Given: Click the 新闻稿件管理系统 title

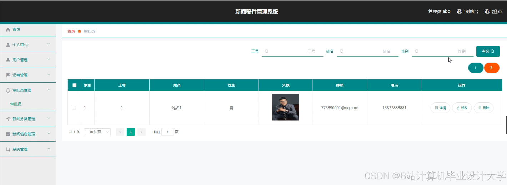Looking at the screenshot, I should tap(257, 11).
